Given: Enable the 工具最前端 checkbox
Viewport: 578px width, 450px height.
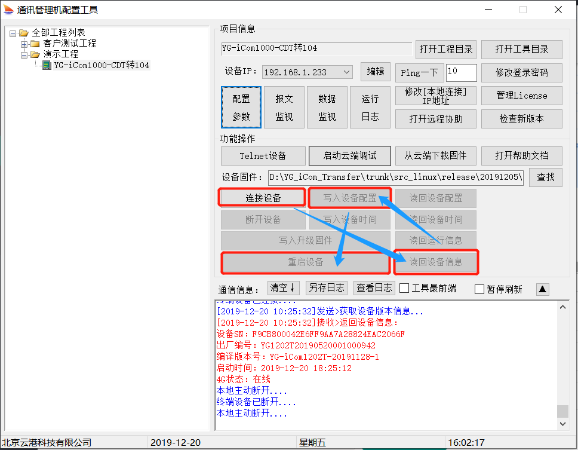Looking at the screenshot, I should [404, 288].
